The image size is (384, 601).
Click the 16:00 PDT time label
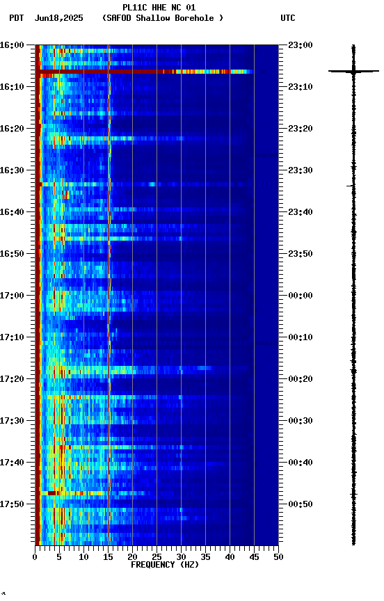point(12,45)
